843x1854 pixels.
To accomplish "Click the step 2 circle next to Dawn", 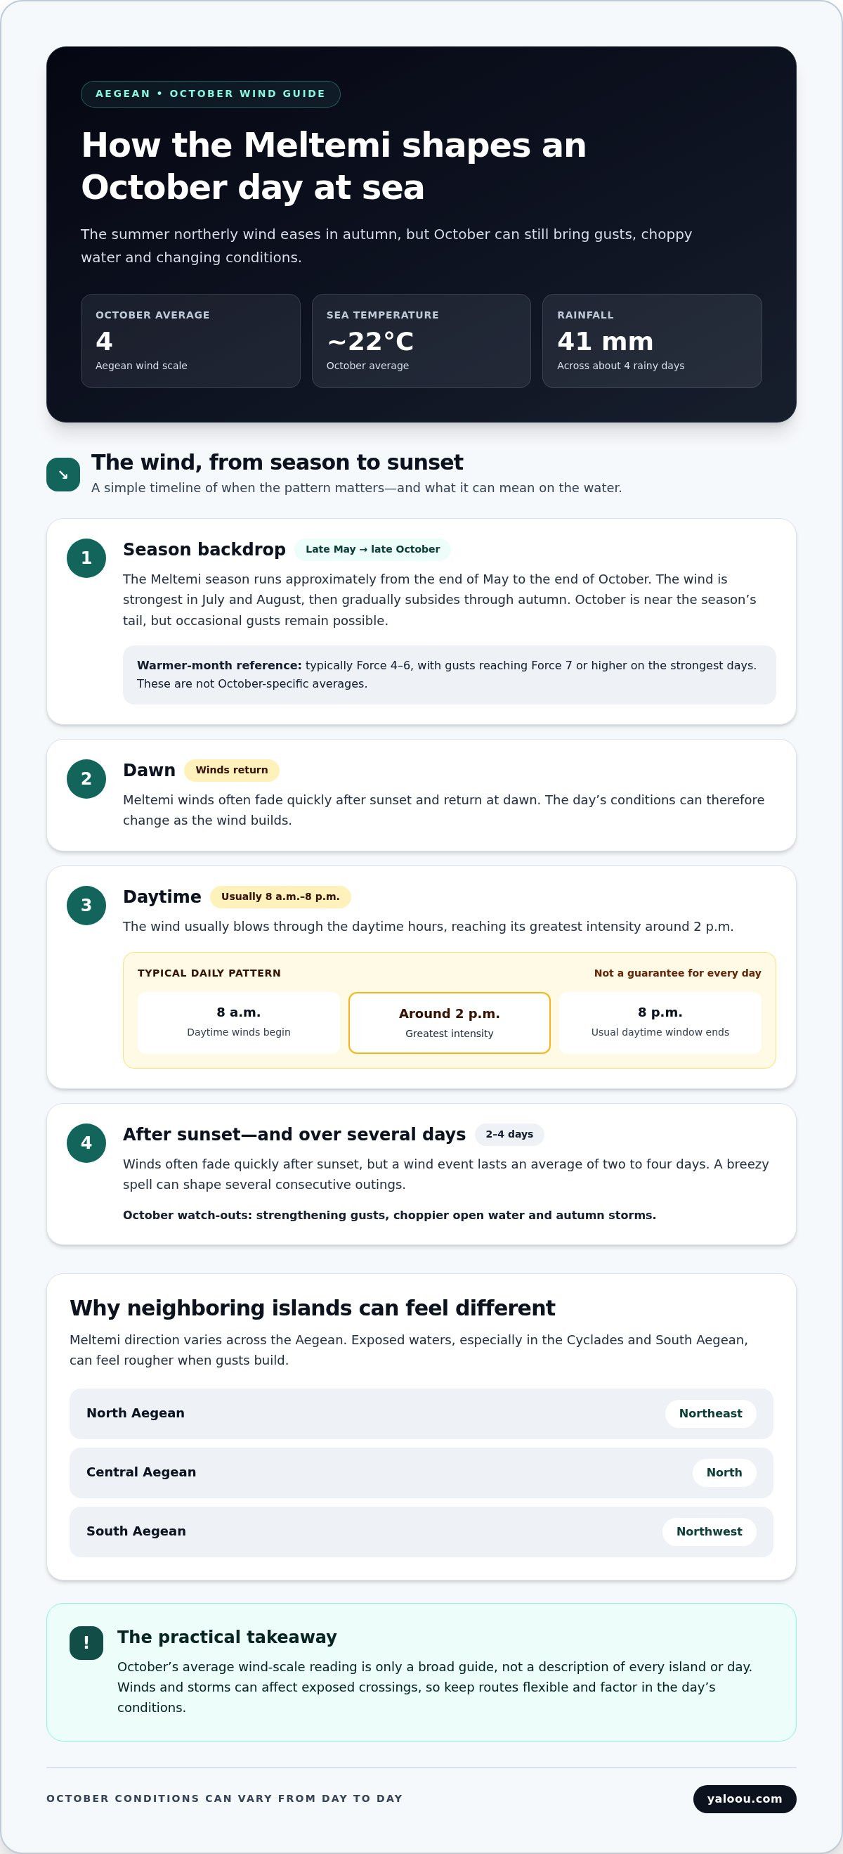I will [x=86, y=779].
